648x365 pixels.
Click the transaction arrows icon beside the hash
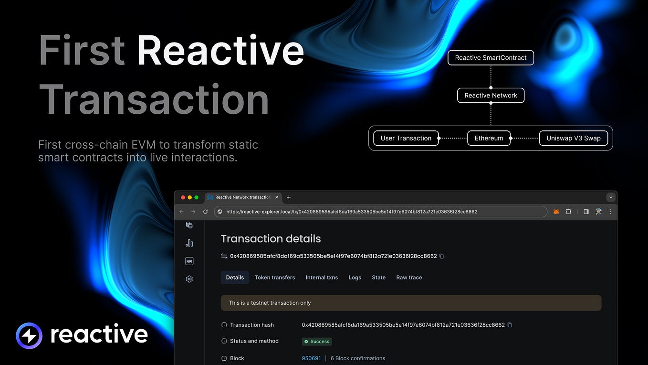224,256
